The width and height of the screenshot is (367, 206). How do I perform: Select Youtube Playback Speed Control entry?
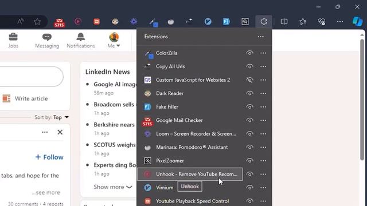[190, 201]
